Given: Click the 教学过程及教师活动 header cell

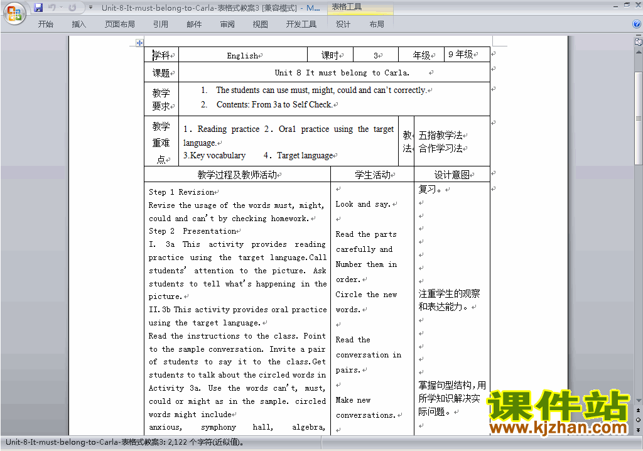Looking at the screenshot, I should pos(237,175).
